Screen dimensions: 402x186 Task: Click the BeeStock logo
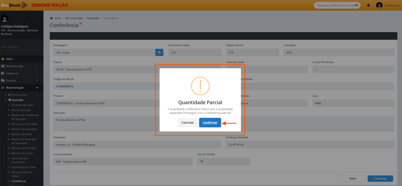pyautogui.click(x=14, y=5)
